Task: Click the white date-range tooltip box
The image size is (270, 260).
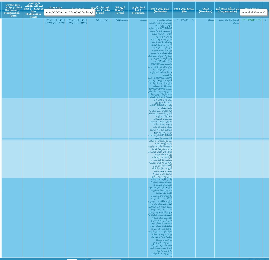Action: [69, 12]
